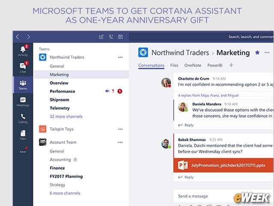Screen dimensions: 274x206
Task: Switch to Files tab in Marketing channel
Action: coord(174,65)
